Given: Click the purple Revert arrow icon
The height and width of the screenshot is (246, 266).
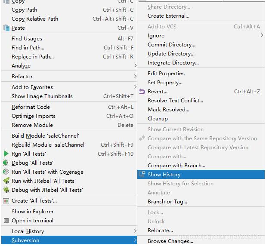Looking at the screenshot, I should [142, 92].
